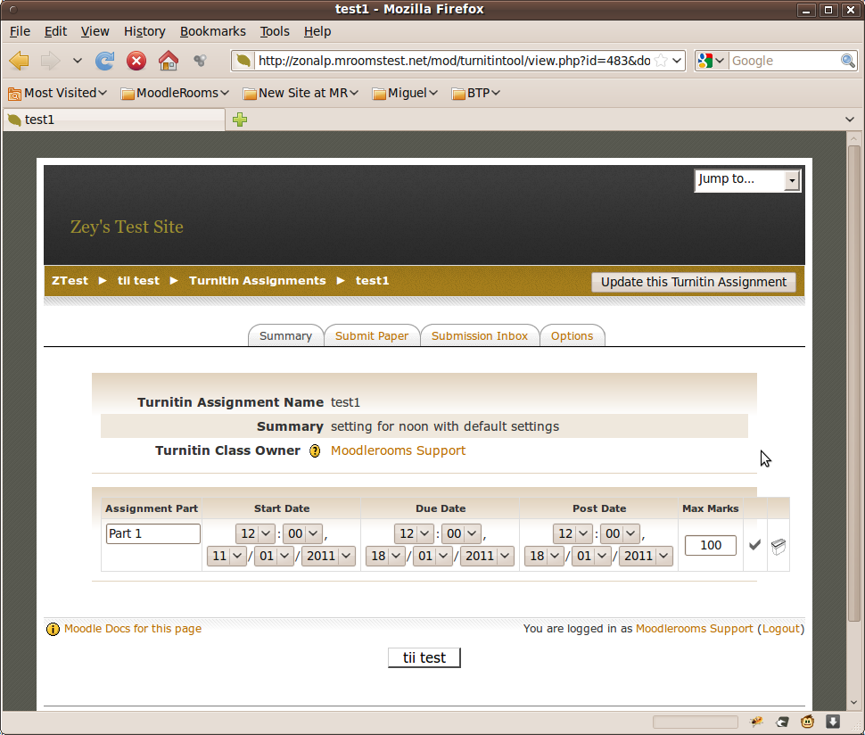The width and height of the screenshot is (865, 735).
Task: Switch to the Options tab
Action: (x=573, y=336)
